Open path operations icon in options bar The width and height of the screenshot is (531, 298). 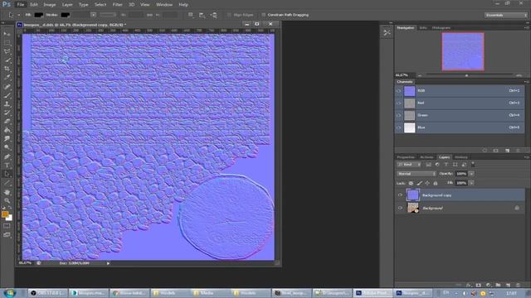(191, 15)
